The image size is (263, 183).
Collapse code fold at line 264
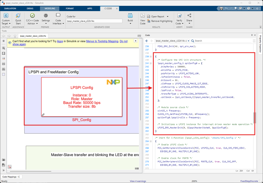click(151, 141)
